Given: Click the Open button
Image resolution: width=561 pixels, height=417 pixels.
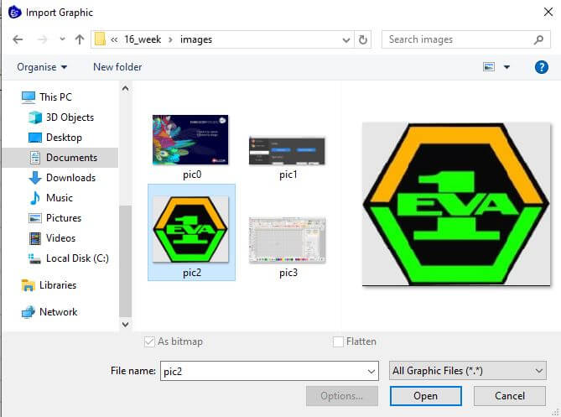Looking at the screenshot, I should click(426, 396).
